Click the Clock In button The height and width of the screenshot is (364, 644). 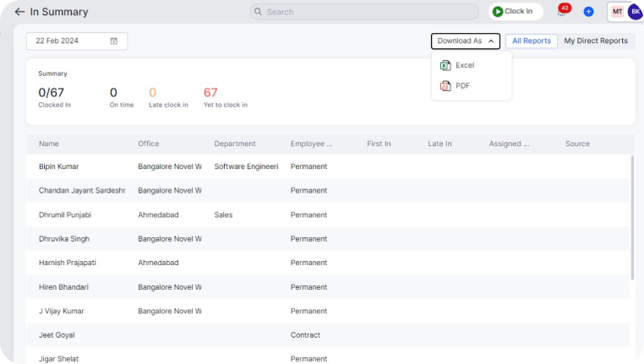516,12
